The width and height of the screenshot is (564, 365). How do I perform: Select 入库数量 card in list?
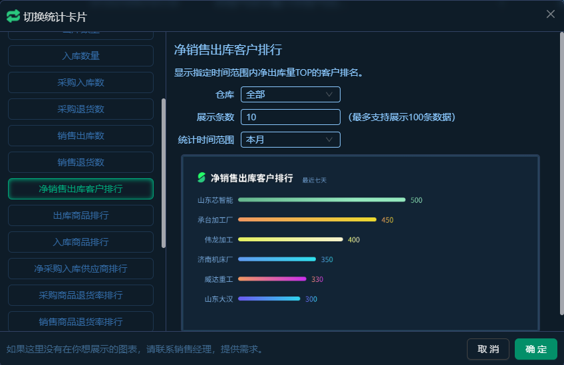pyautogui.click(x=80, y=56)
